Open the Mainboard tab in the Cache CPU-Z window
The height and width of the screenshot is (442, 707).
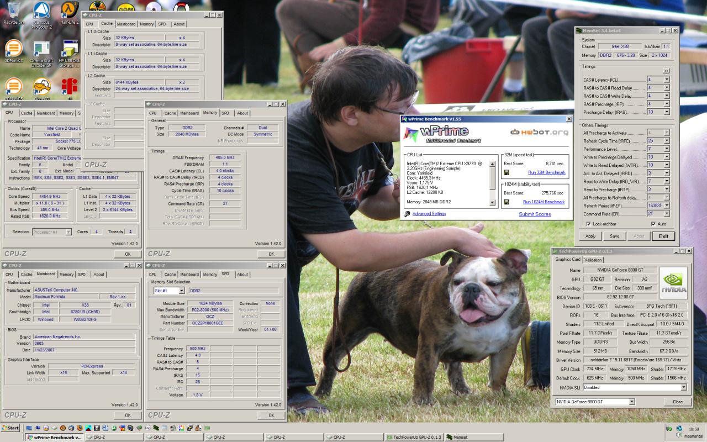click(126, 24)
